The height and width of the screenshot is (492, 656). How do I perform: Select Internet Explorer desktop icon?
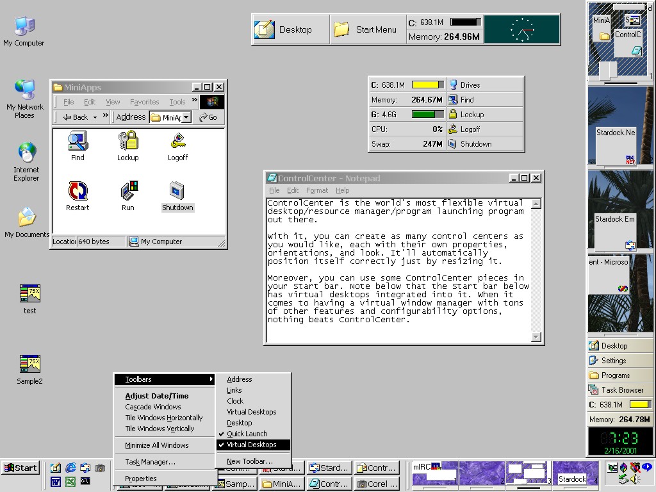[x=26, y=162]
